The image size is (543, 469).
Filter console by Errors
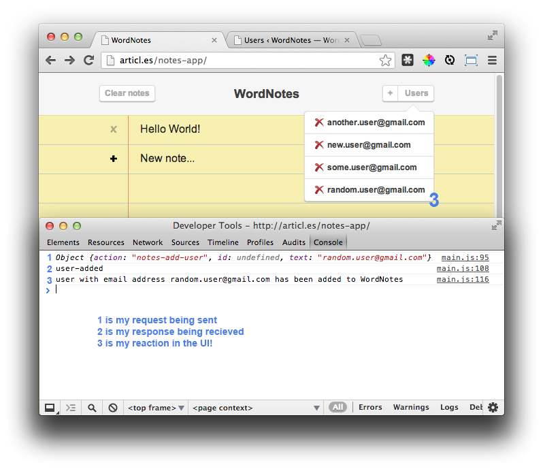[x=370, y=407]
